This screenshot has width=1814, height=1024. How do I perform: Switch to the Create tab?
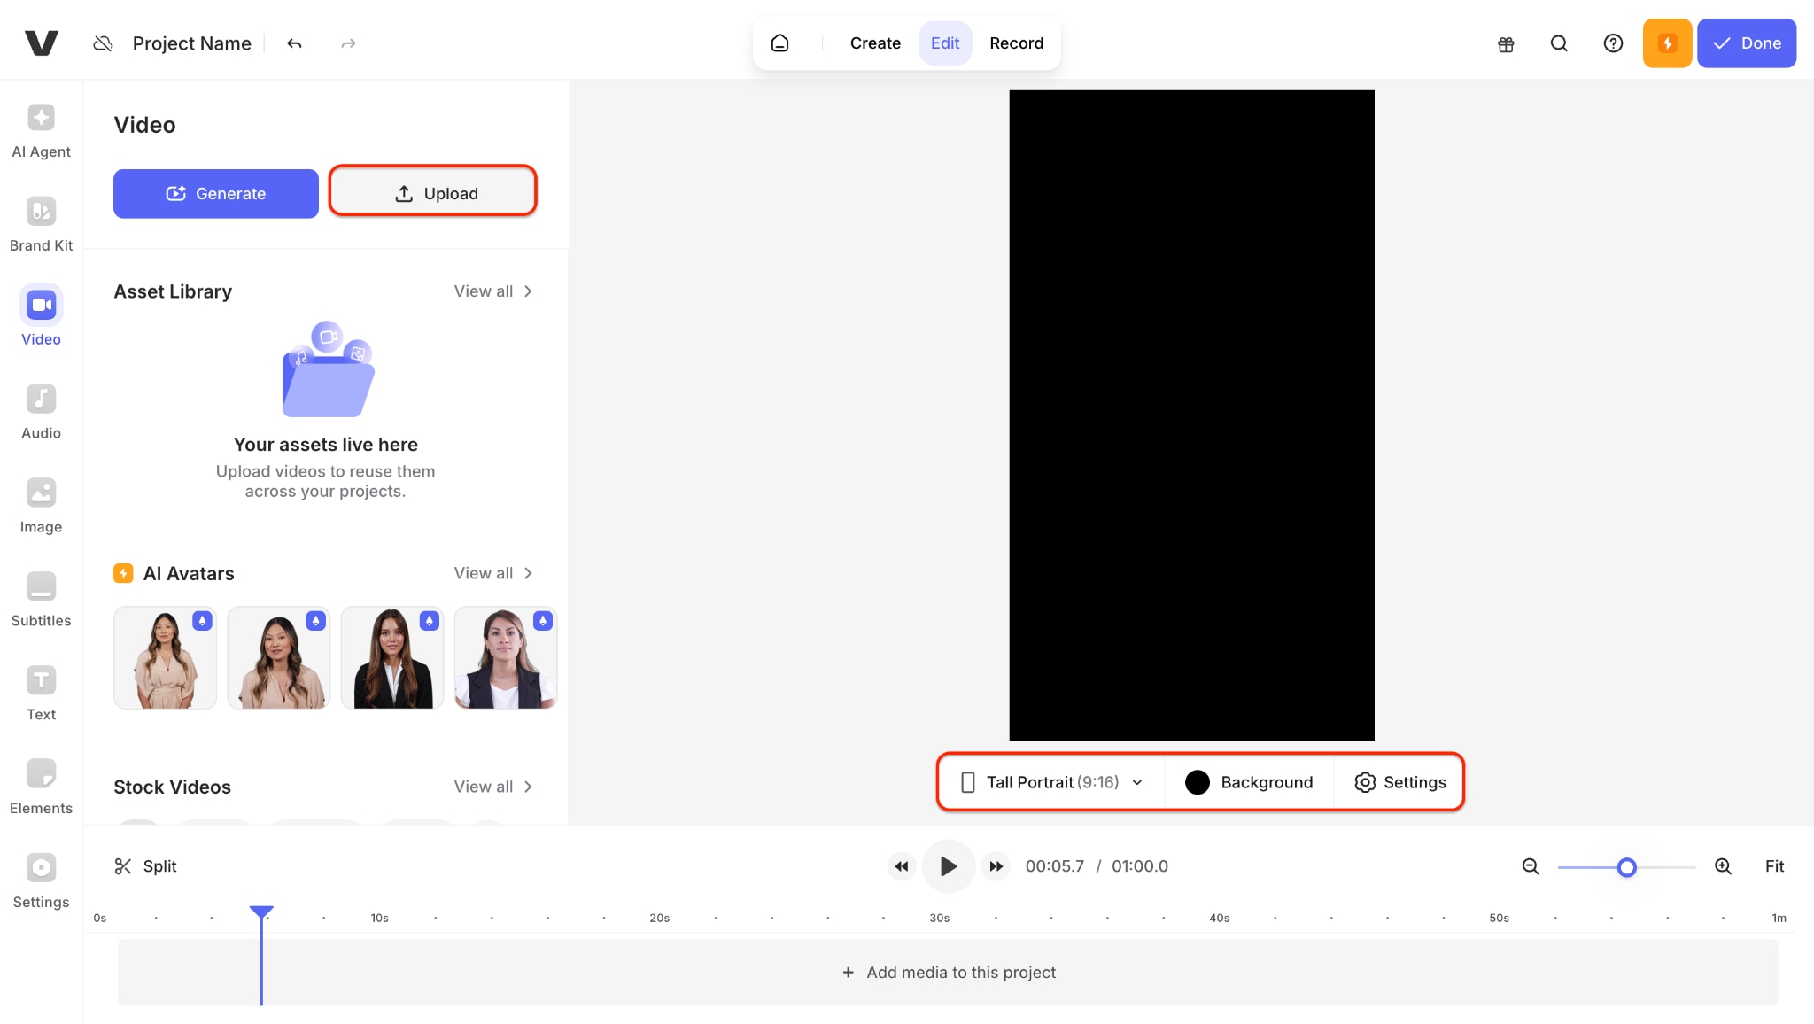click(x=874, y=43)
